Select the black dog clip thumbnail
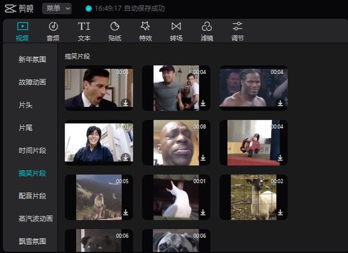The width and height of the screenshot is (348, 253). [99, 241]
